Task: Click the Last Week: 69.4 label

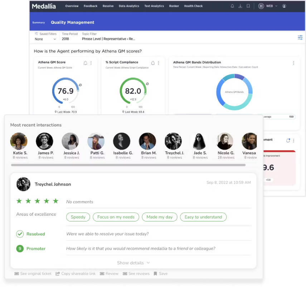Action: [x=133, y=112]
